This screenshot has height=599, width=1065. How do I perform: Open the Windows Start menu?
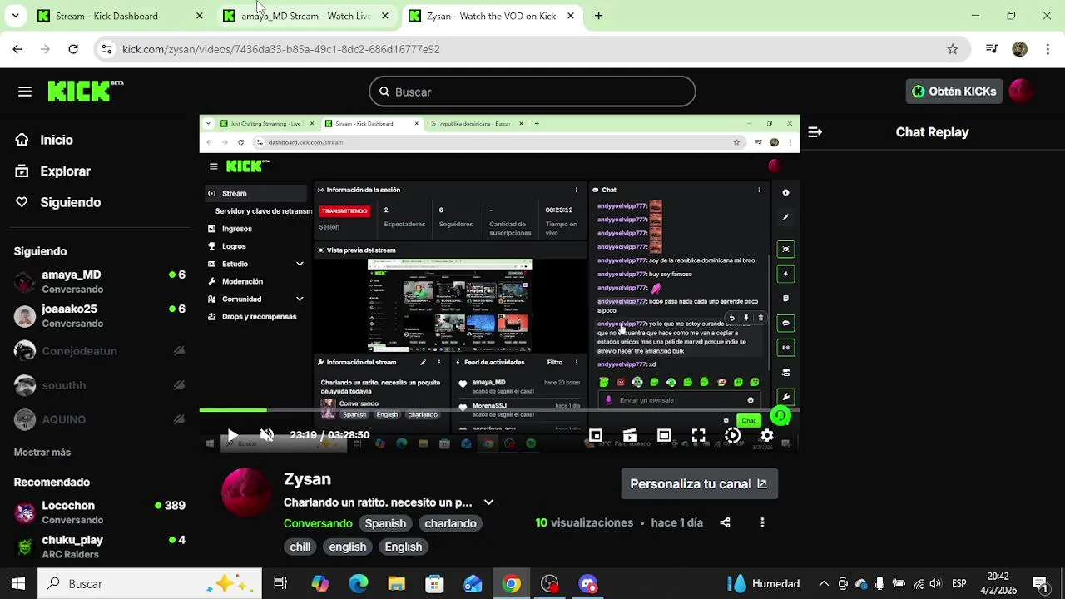[x=18, y=584]
